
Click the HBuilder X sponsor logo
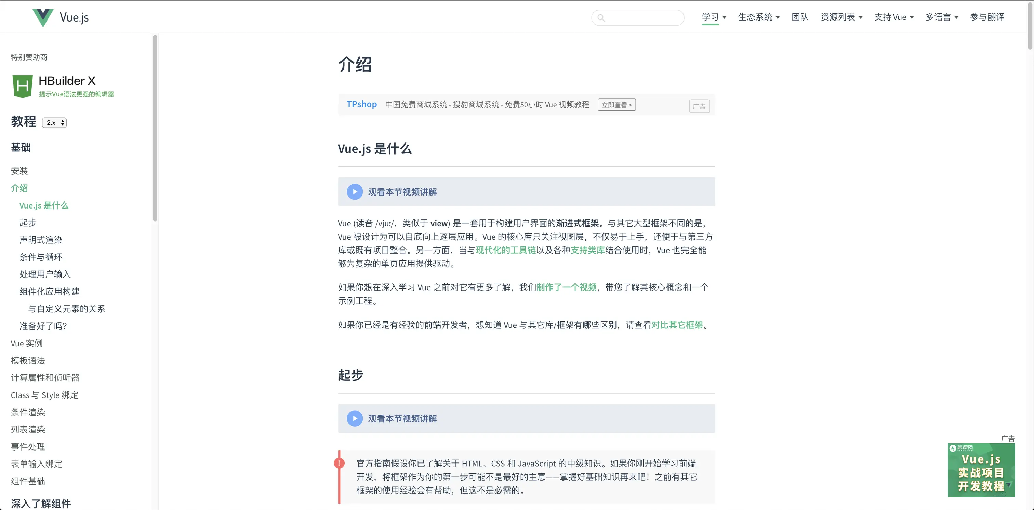pyautogui.click(x=23, y=85)
